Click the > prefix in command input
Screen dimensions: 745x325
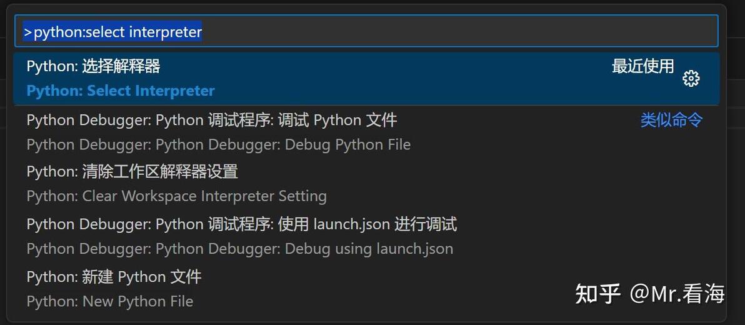click(x=28, y=32)
